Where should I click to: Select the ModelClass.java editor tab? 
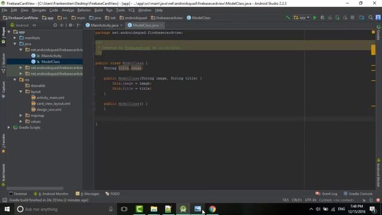click(x=146, y=25)
